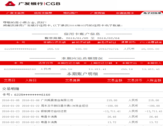Screen dimensions: 163x126
Task: Go to the 特约商户 tab
Action: coord(70,13)
